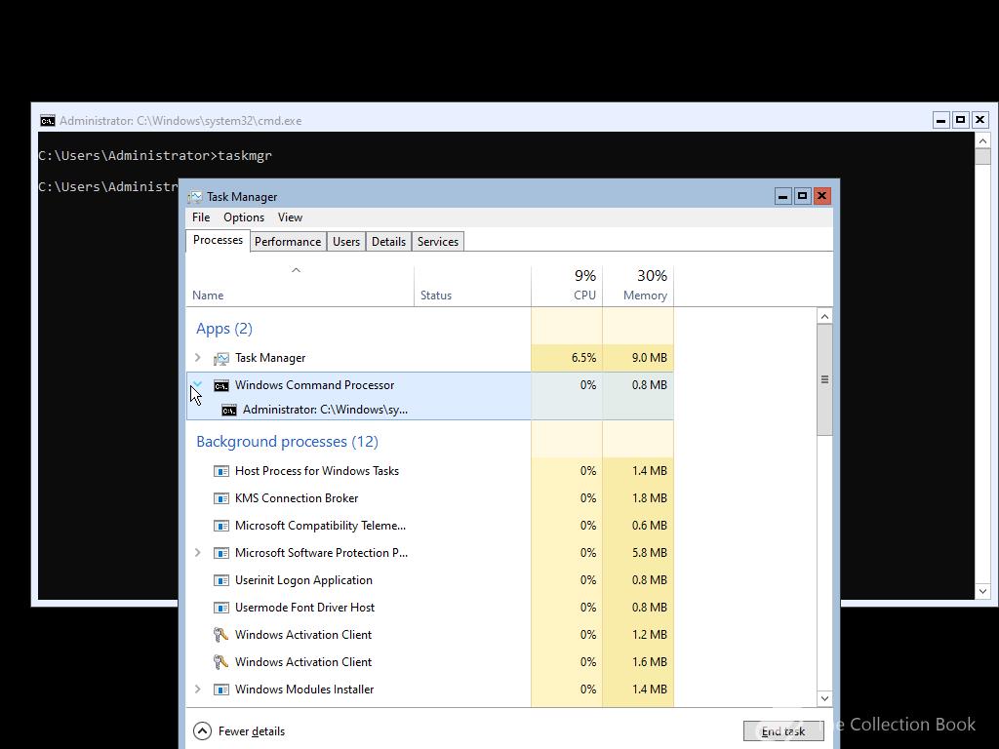Click the Administrator cmd child window icon

click(228, 411)
